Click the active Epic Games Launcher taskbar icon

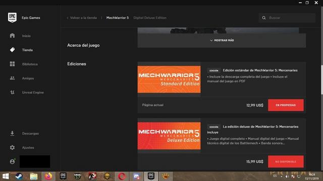(151, 176)
